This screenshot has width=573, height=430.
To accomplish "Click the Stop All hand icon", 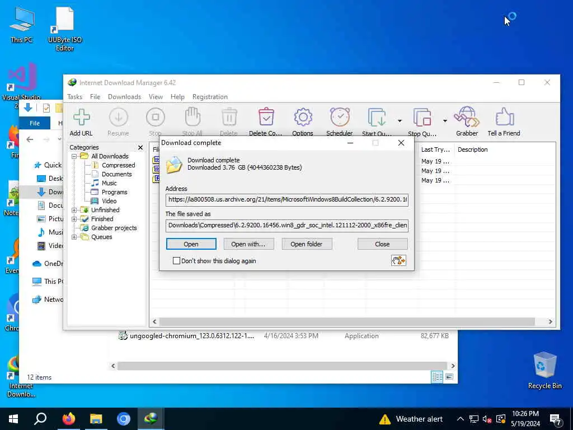I will [x=192, y=117].
